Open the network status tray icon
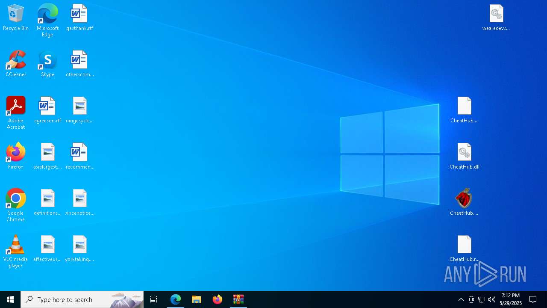 [482, 299]
